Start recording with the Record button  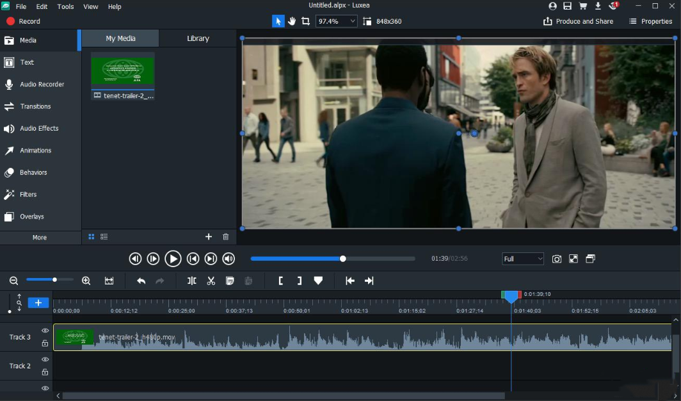point(23,21)
